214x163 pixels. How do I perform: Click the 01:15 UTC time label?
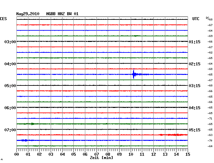[x=195, y=42]
